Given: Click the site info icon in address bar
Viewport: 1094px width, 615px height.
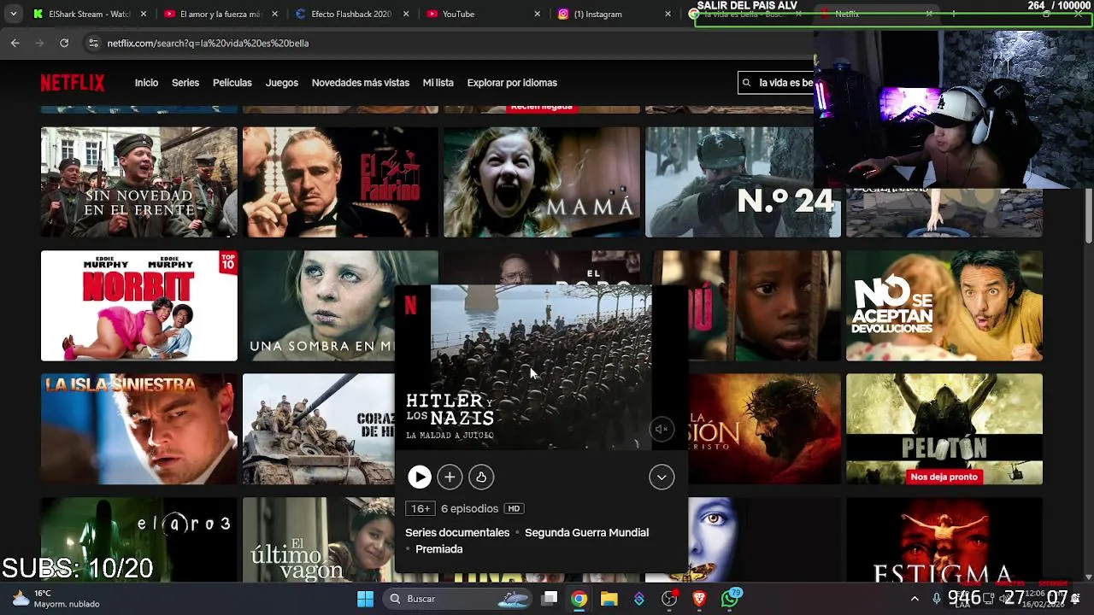Looking at the screenshot, I should click(x=93, y=43).
